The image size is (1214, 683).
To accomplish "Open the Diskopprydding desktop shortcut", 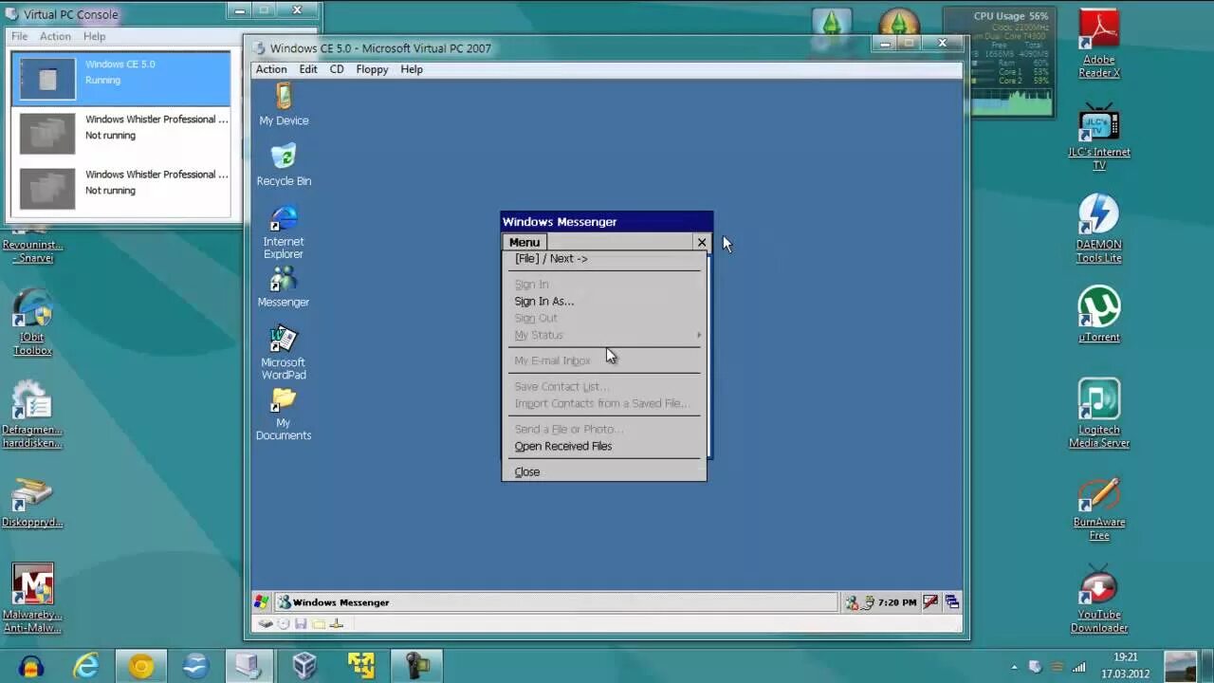I will coord(33,504).
